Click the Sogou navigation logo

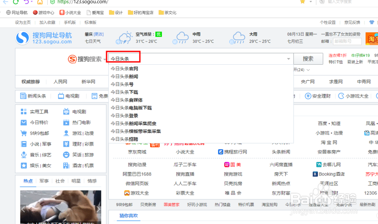pyautogui.click(x=44, y=38)
